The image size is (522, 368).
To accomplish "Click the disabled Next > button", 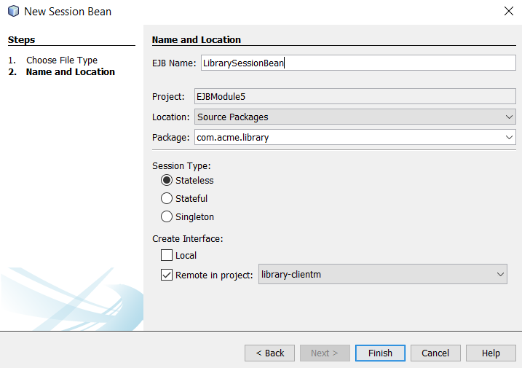I will pyautogui.click(x=325, y=353).
